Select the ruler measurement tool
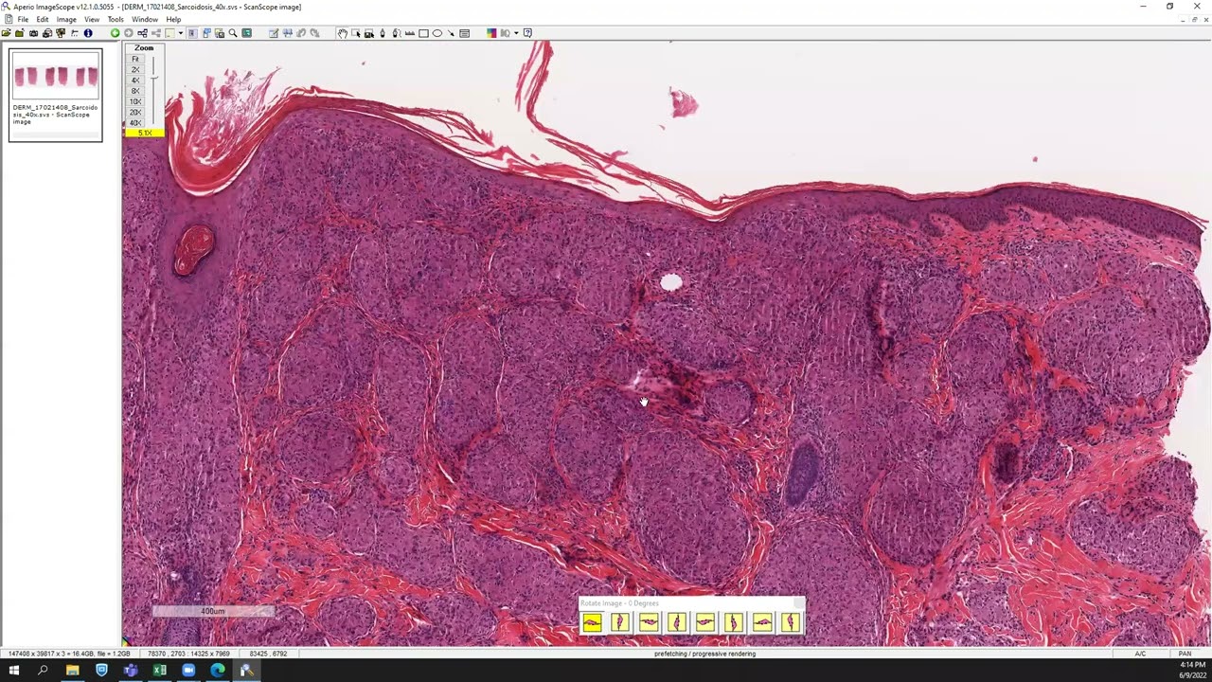This screenshot has height=682, width=1212. (410, 33)
